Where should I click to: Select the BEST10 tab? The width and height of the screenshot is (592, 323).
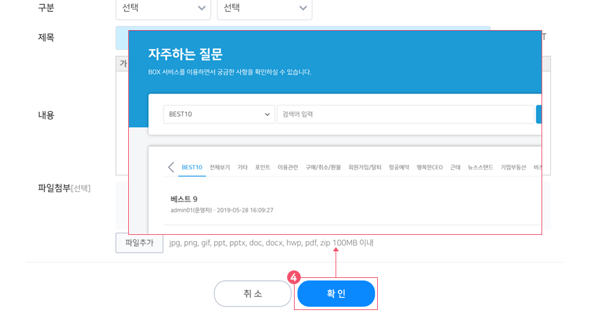[192, 167]
